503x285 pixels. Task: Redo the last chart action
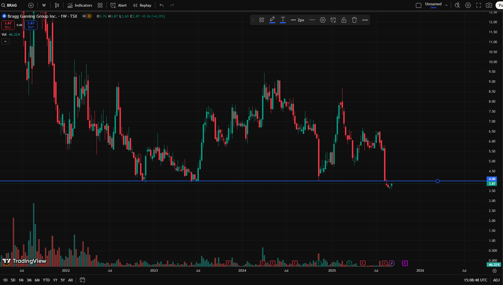coord(172,5)
